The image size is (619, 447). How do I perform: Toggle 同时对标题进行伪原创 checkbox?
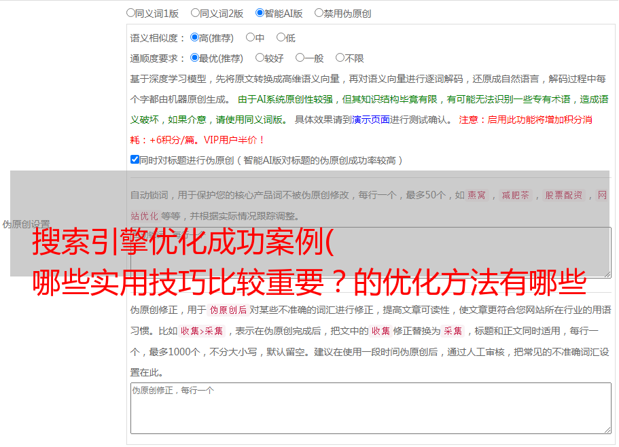[x=135, y=160]
